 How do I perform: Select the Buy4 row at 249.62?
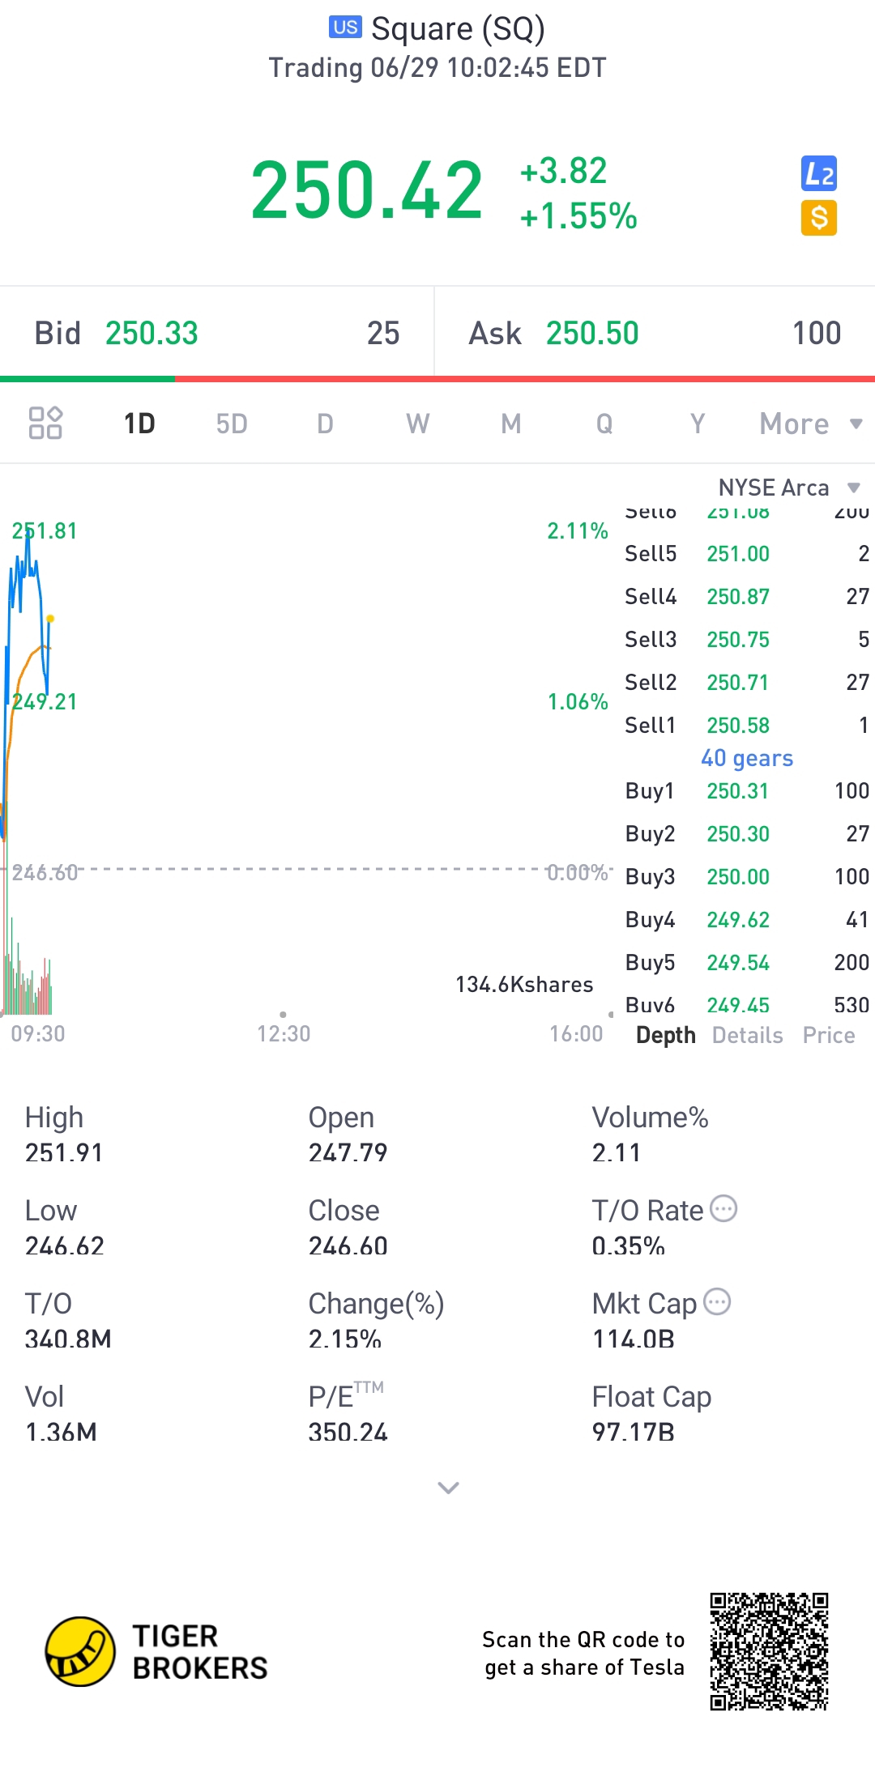pyautogui.click(x=747, y=919)
